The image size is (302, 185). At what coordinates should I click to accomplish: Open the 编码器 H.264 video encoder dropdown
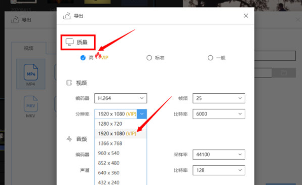(121, 98)
